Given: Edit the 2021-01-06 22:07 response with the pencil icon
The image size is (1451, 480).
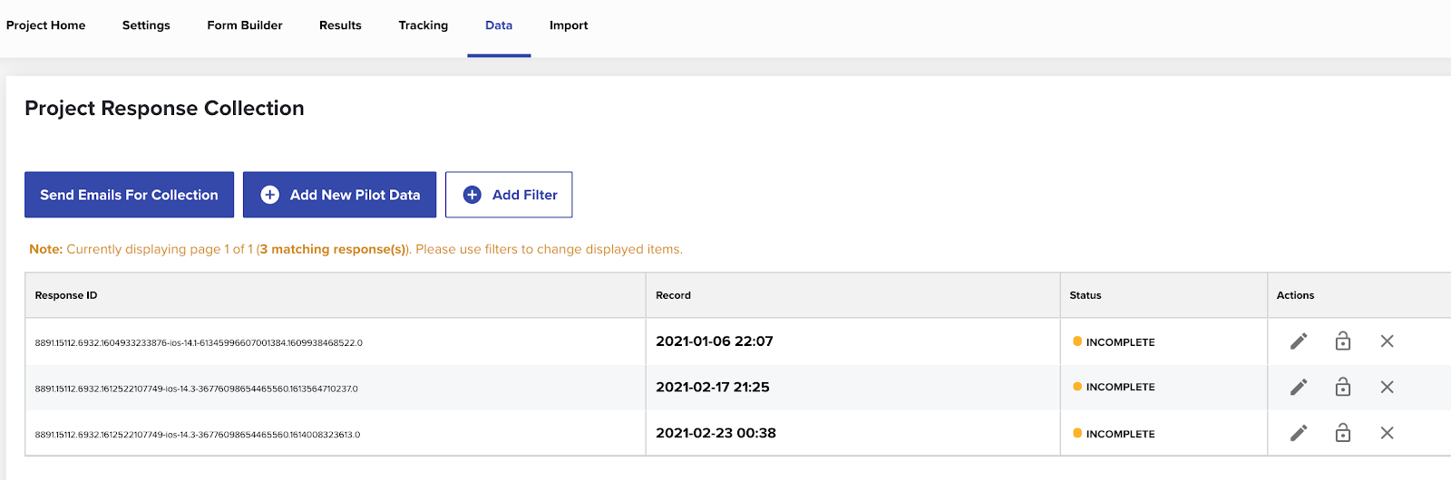Looking at the screenshot, I should (x=1299, y=341).
